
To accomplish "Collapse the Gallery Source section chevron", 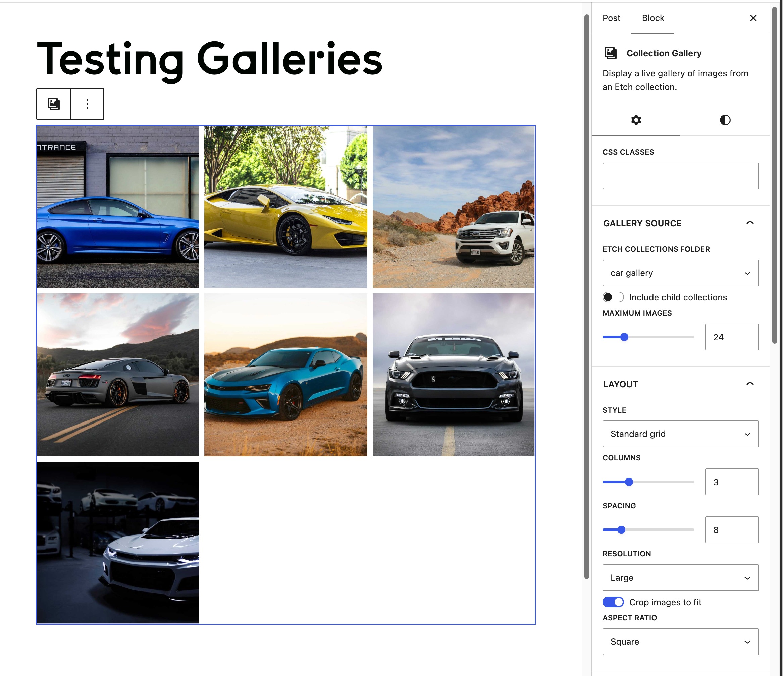I will click(750, 222).
